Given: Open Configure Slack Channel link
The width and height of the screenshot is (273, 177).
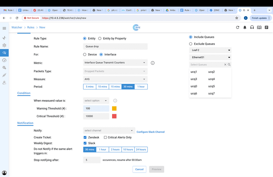Looking at the screenshot, I should tap(150, 132).
